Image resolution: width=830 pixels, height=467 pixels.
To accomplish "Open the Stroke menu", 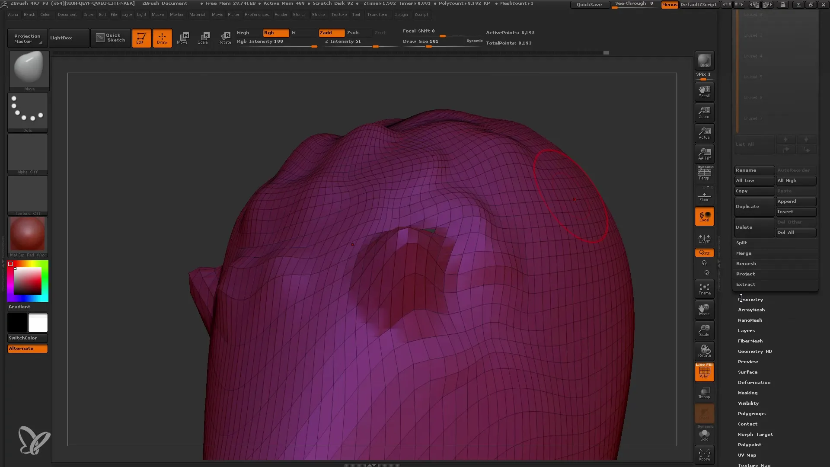I will [318, 14].
